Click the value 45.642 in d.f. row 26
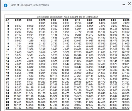 coord(113,96)
